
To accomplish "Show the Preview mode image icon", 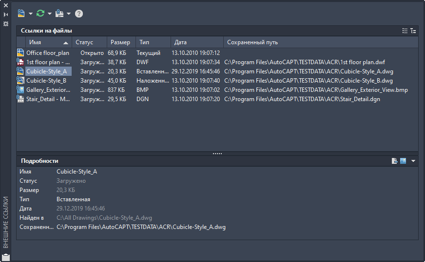I will pos(403,161).
